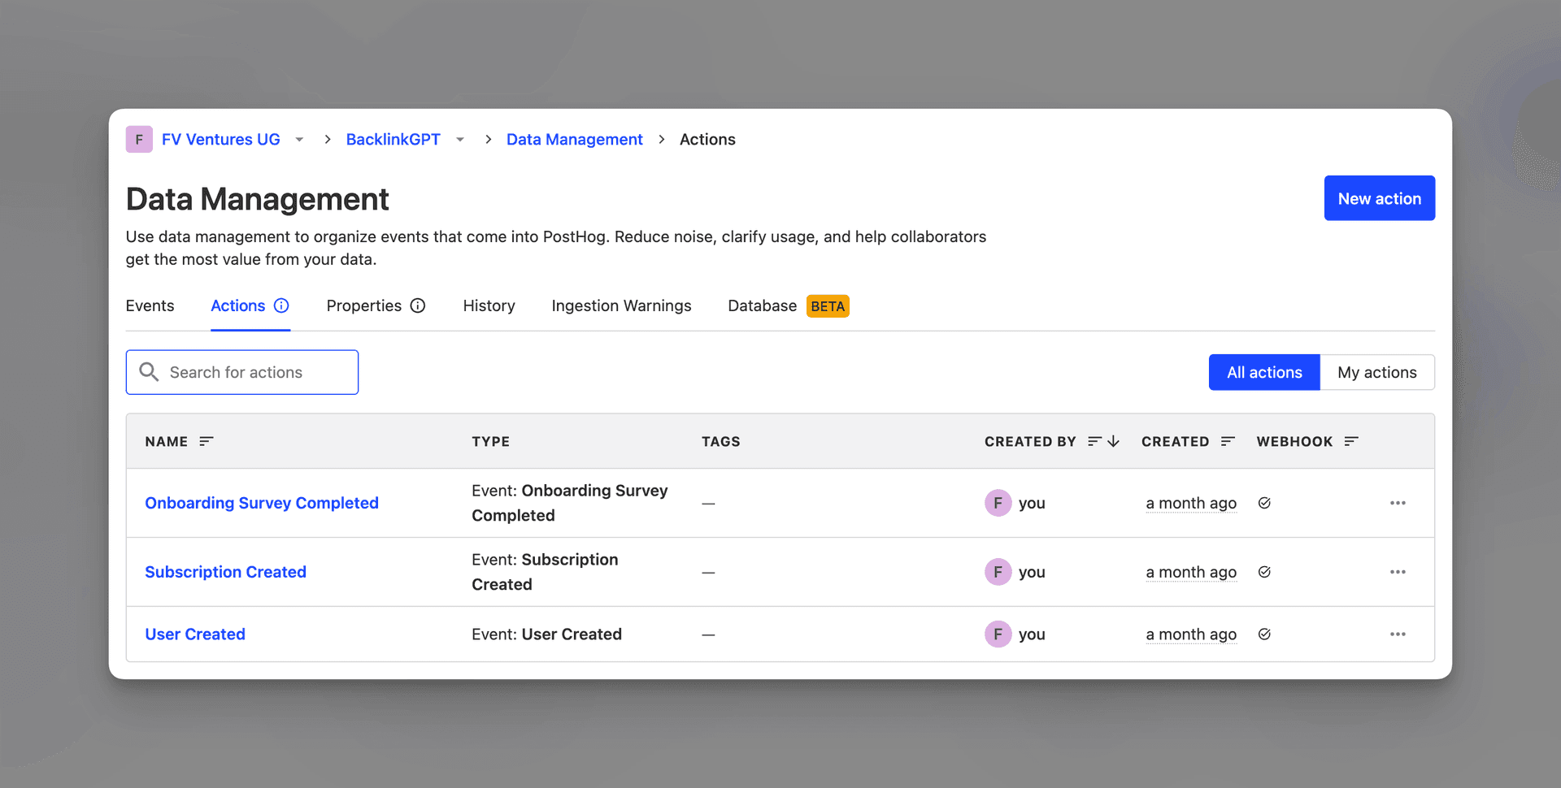Viewport: 1561px width, 788px height.
Task: Click the Created By column sort icon
Action: (x=1103, y=441)
